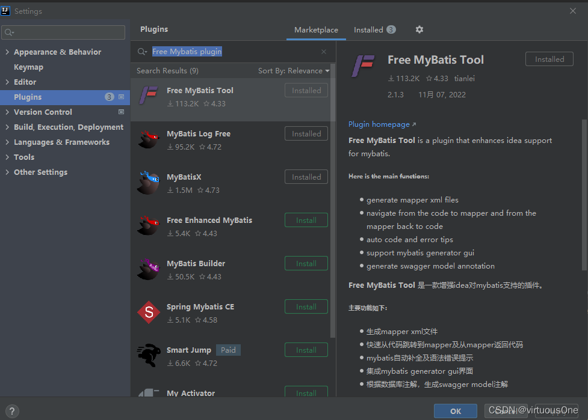Expand Other Settings
588x420 pixels.
click(7, 172)
